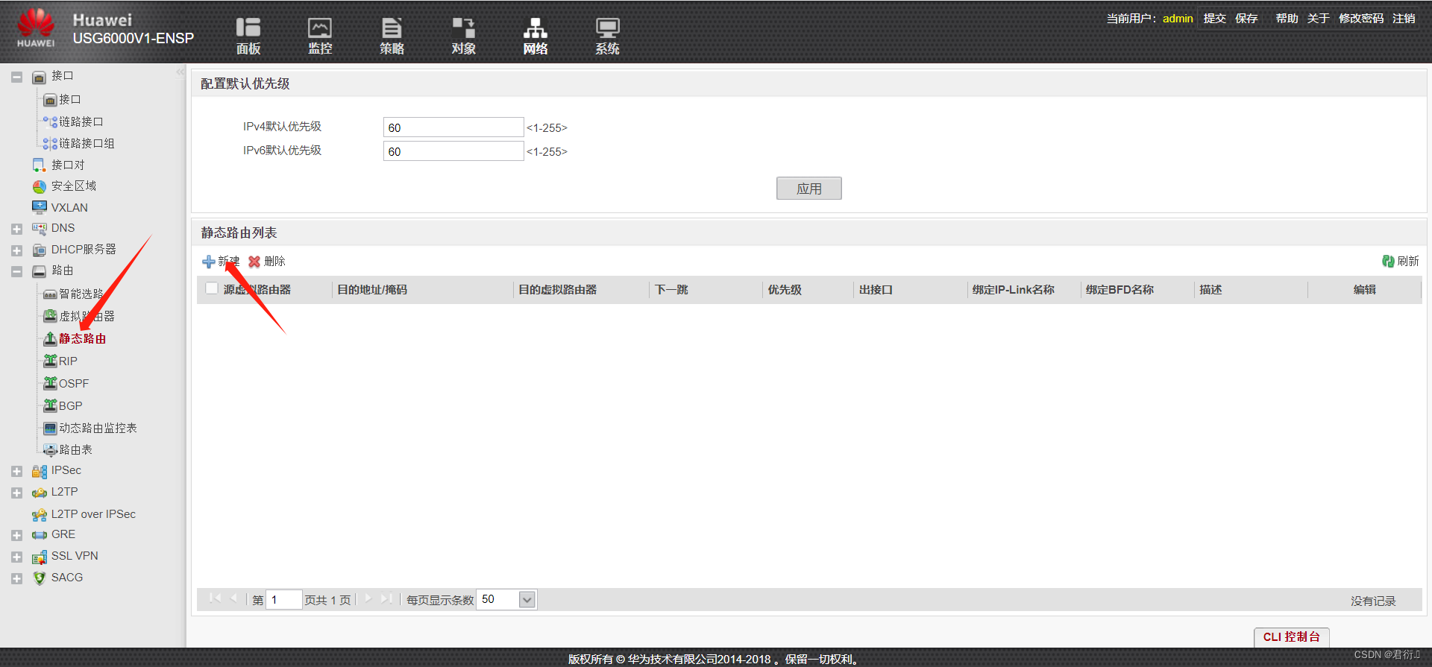Image resolution: width=1432 pixels, height=667 pixels.
Task: Open 每页显示条数 dropdown
Action: tap(527, 600)
